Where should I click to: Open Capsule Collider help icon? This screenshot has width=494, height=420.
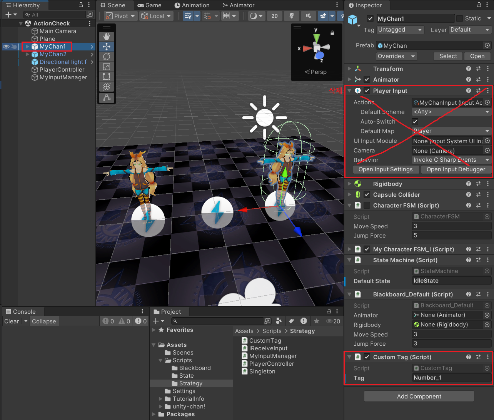[x=469, y=194]
